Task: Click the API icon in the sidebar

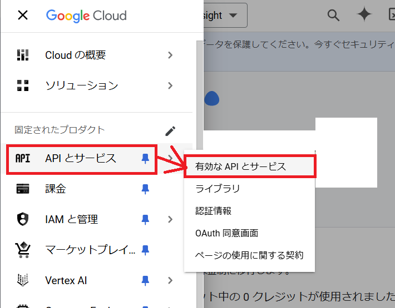Action: point(23,159)
